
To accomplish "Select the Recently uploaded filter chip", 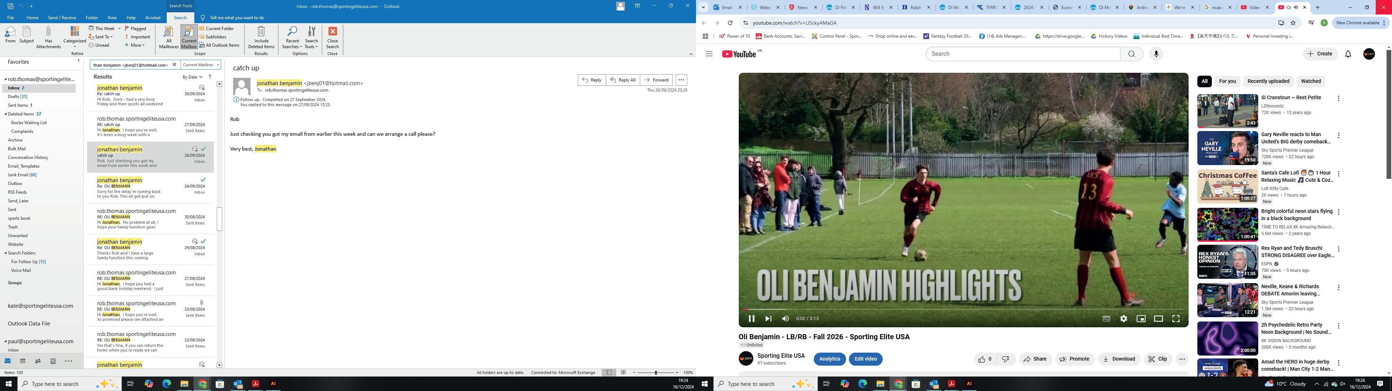I will (1268, 81).
